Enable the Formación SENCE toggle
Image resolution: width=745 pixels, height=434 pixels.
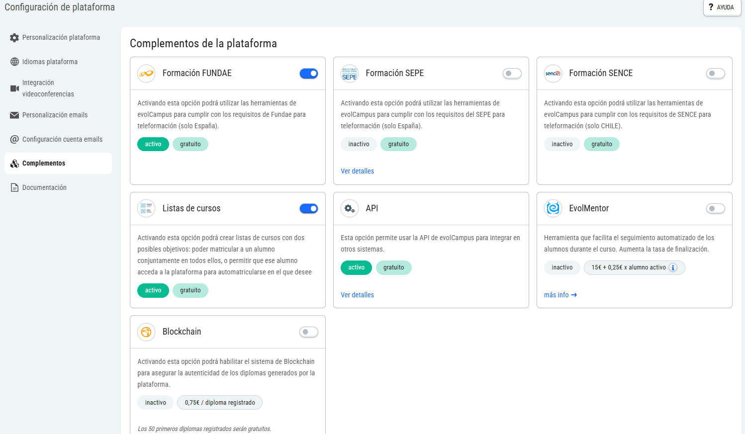pyautogui.click(x=716, y=74)
